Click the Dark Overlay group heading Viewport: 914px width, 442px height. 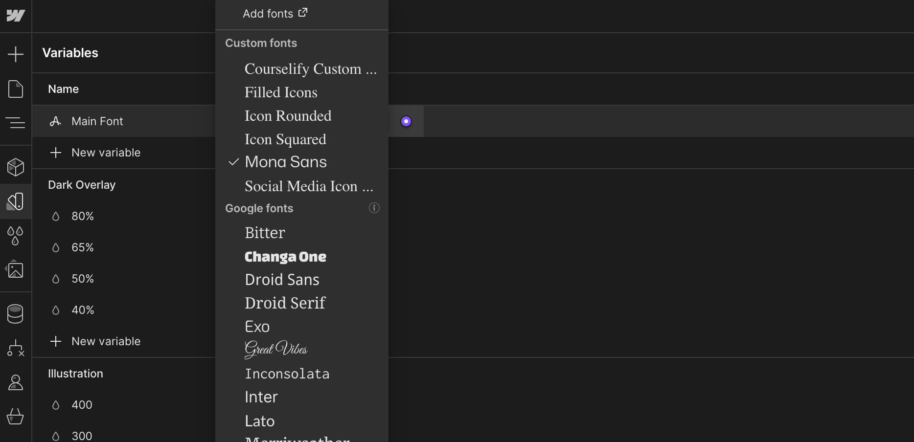[82, 185]
